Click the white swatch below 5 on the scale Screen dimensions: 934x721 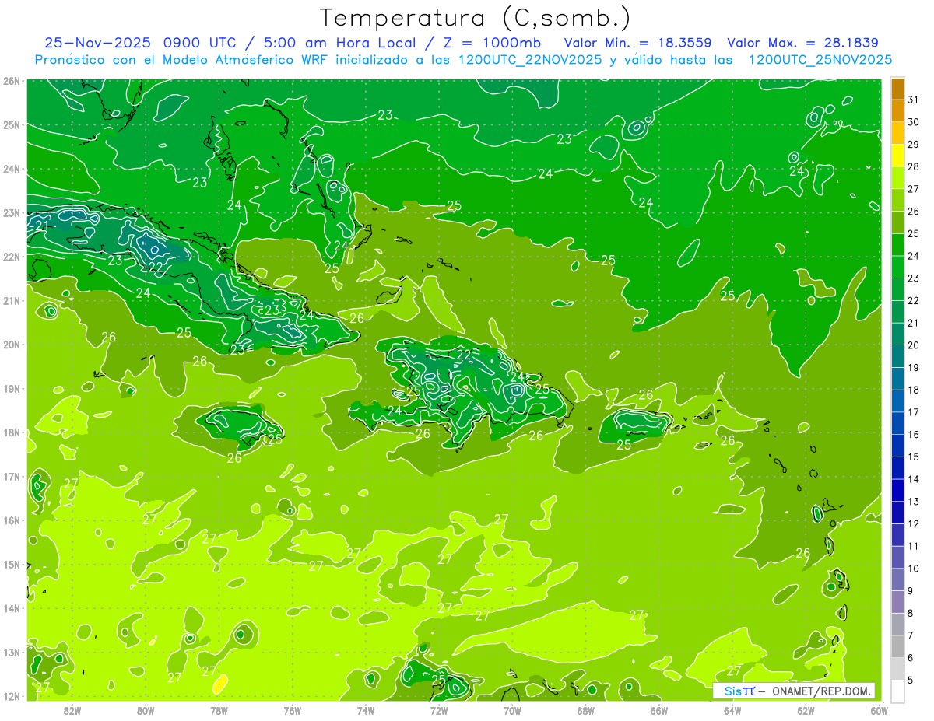tap(897, 691)
